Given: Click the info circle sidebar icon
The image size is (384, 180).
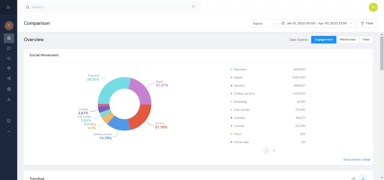Looking at the screenshot, I should tap(9, 121).
